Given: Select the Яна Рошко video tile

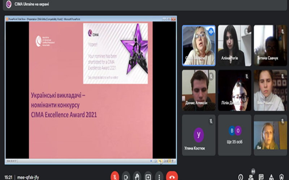Looking at the screenshot, I should point(270,90).
